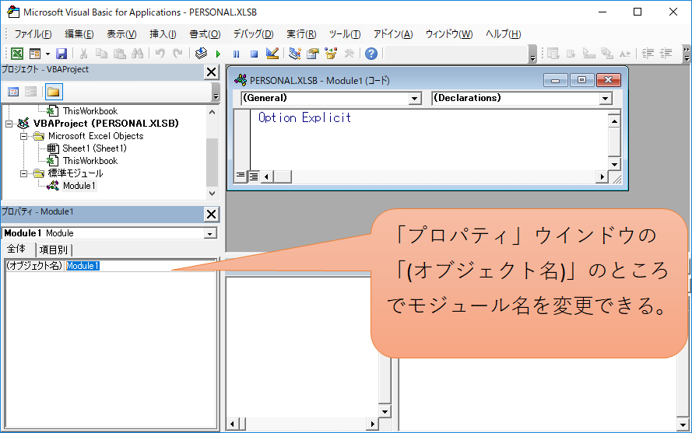Image resolution: width=692 pixels, height=433 pixels.
Task: Run the macro with the green play icon
Action: pos(218,54)
